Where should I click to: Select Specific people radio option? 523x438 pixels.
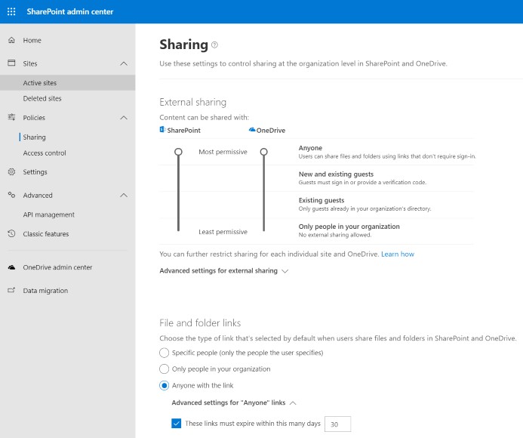pyautogui.click(x=164, y=353)
